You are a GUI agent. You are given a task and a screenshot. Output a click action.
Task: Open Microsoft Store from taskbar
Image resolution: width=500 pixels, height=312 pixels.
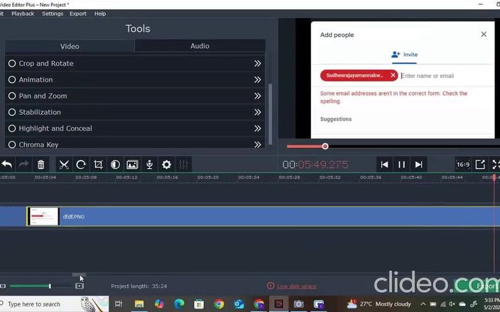point(199,304)
